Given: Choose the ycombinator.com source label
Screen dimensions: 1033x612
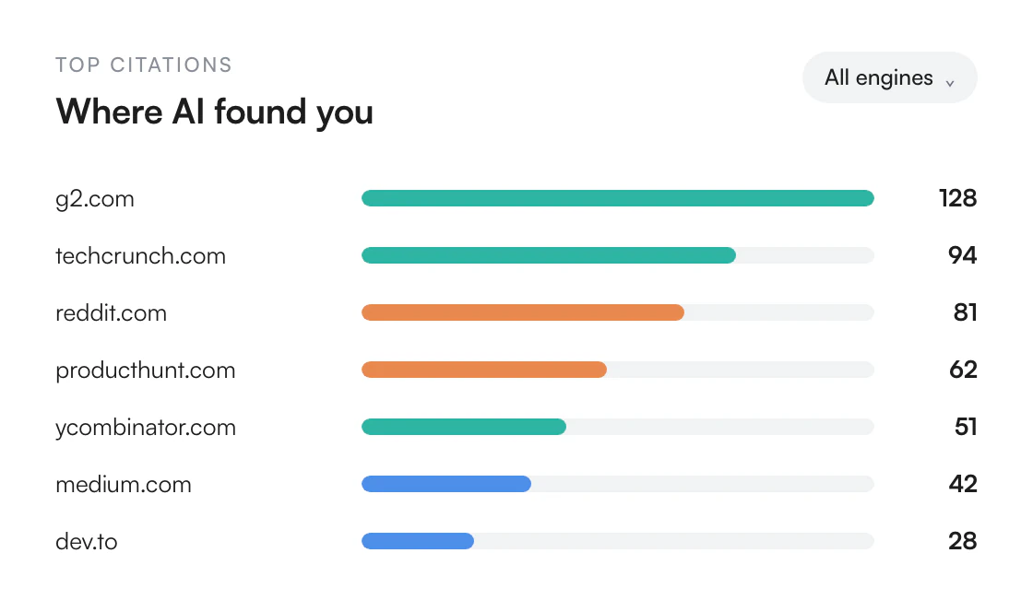Looking at the screenshot, I should coord(146,427).
